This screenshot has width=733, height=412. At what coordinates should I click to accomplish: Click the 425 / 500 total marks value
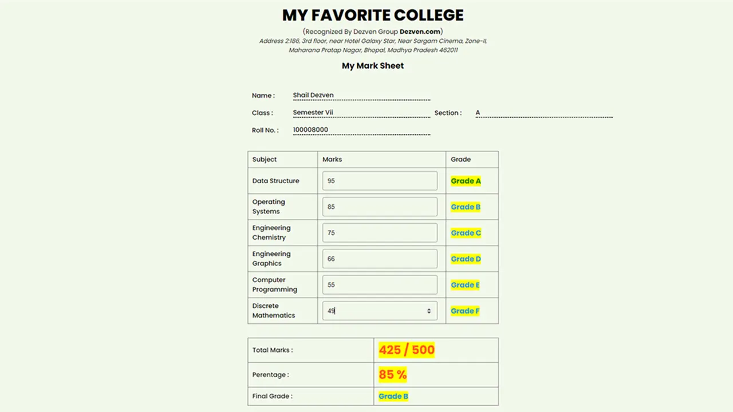tap(406, 350)
